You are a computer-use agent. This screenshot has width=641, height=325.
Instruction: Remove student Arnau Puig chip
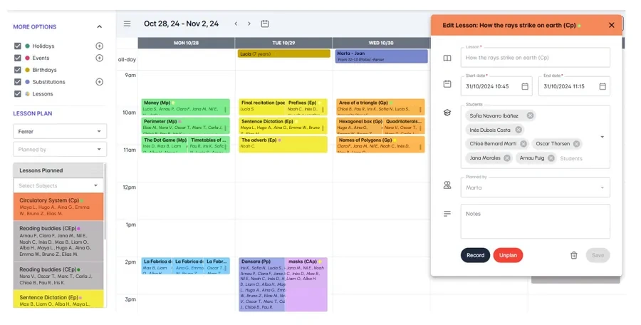point(551,158)
